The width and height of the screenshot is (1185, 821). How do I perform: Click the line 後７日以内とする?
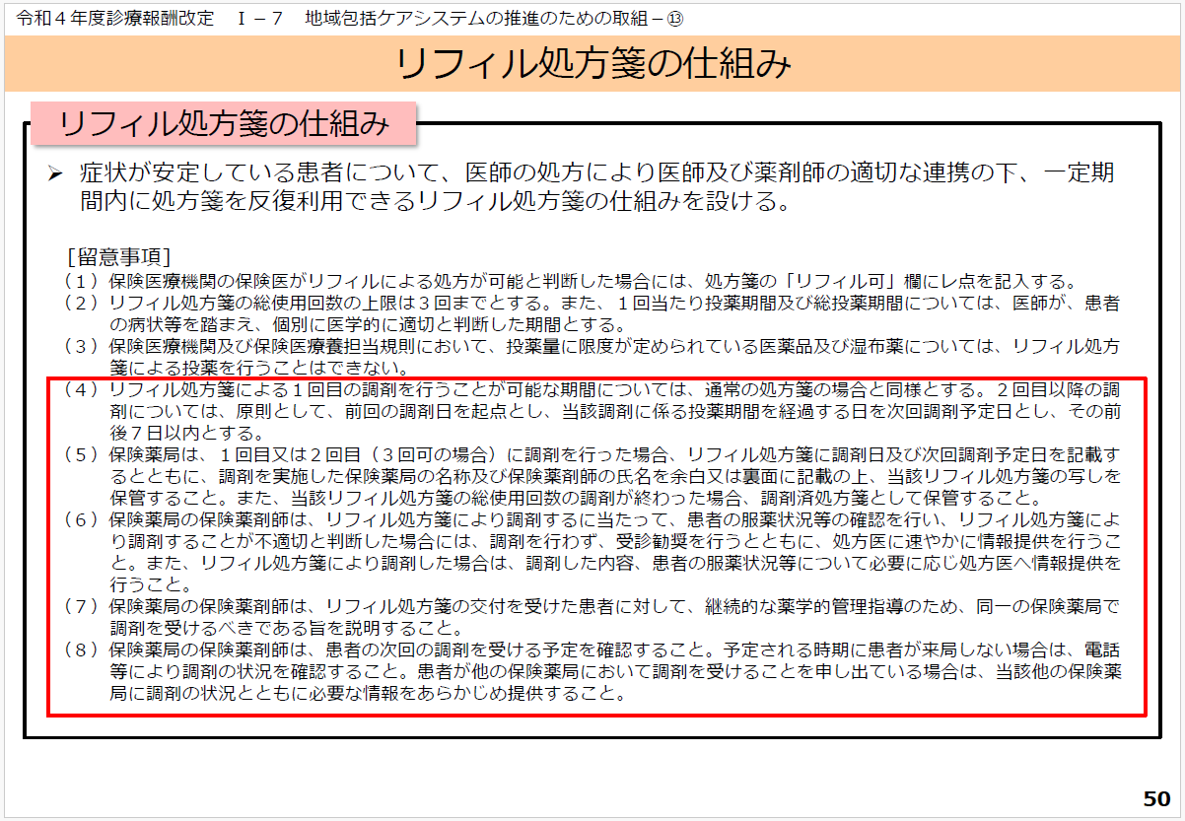186,433
